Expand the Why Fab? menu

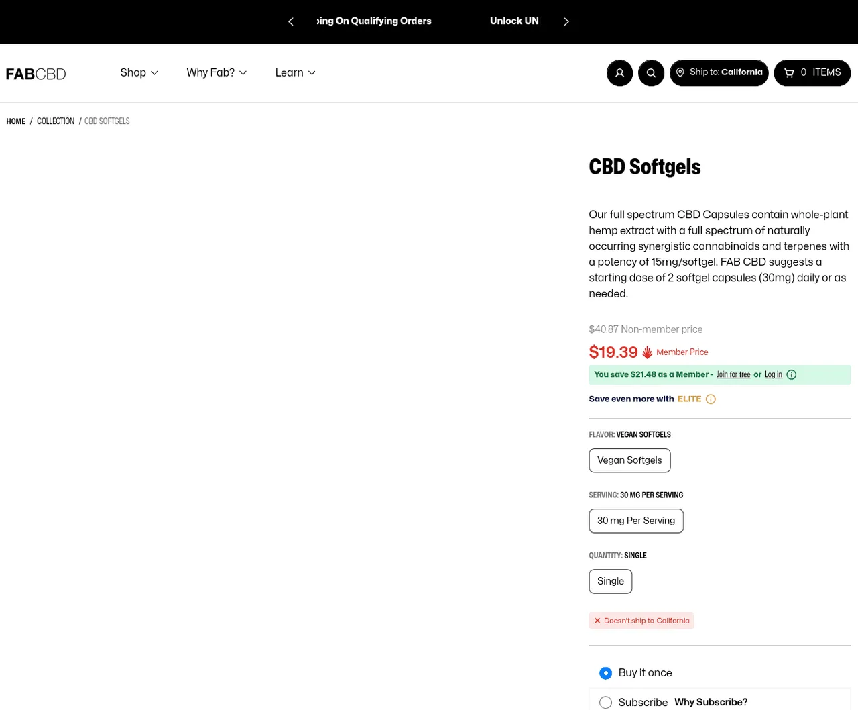[x=217, y=72]
